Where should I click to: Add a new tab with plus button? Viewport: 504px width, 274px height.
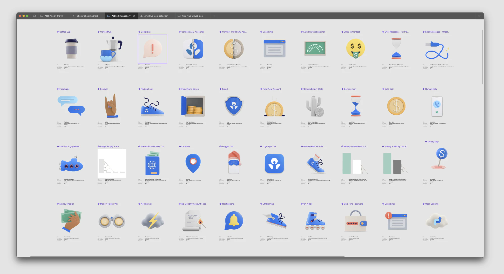tap(214, 16)
